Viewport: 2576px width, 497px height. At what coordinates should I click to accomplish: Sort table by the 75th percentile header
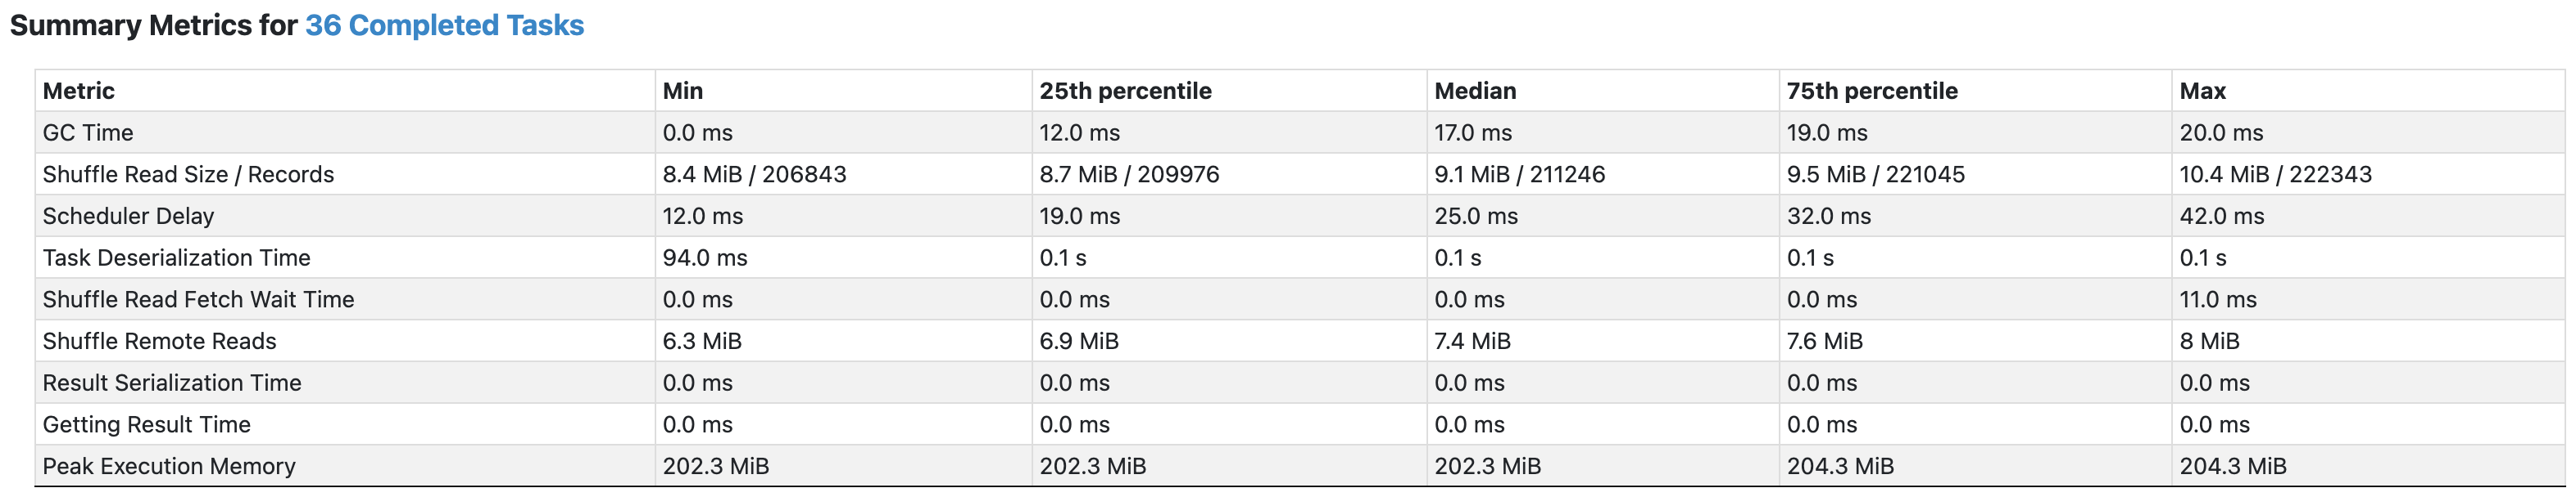pyautogui.click(x=1872, y=91)
